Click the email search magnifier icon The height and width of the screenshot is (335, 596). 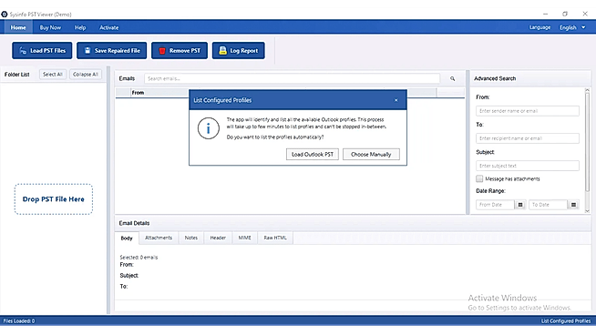pos(452,78)
